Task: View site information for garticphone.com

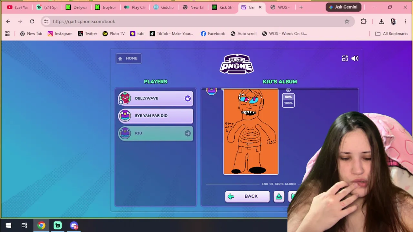Action: pos(46,21)
